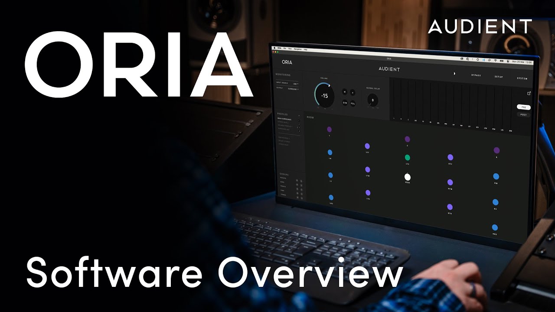
Task: Open the ORIA application menu
Action: click(279, 48)
